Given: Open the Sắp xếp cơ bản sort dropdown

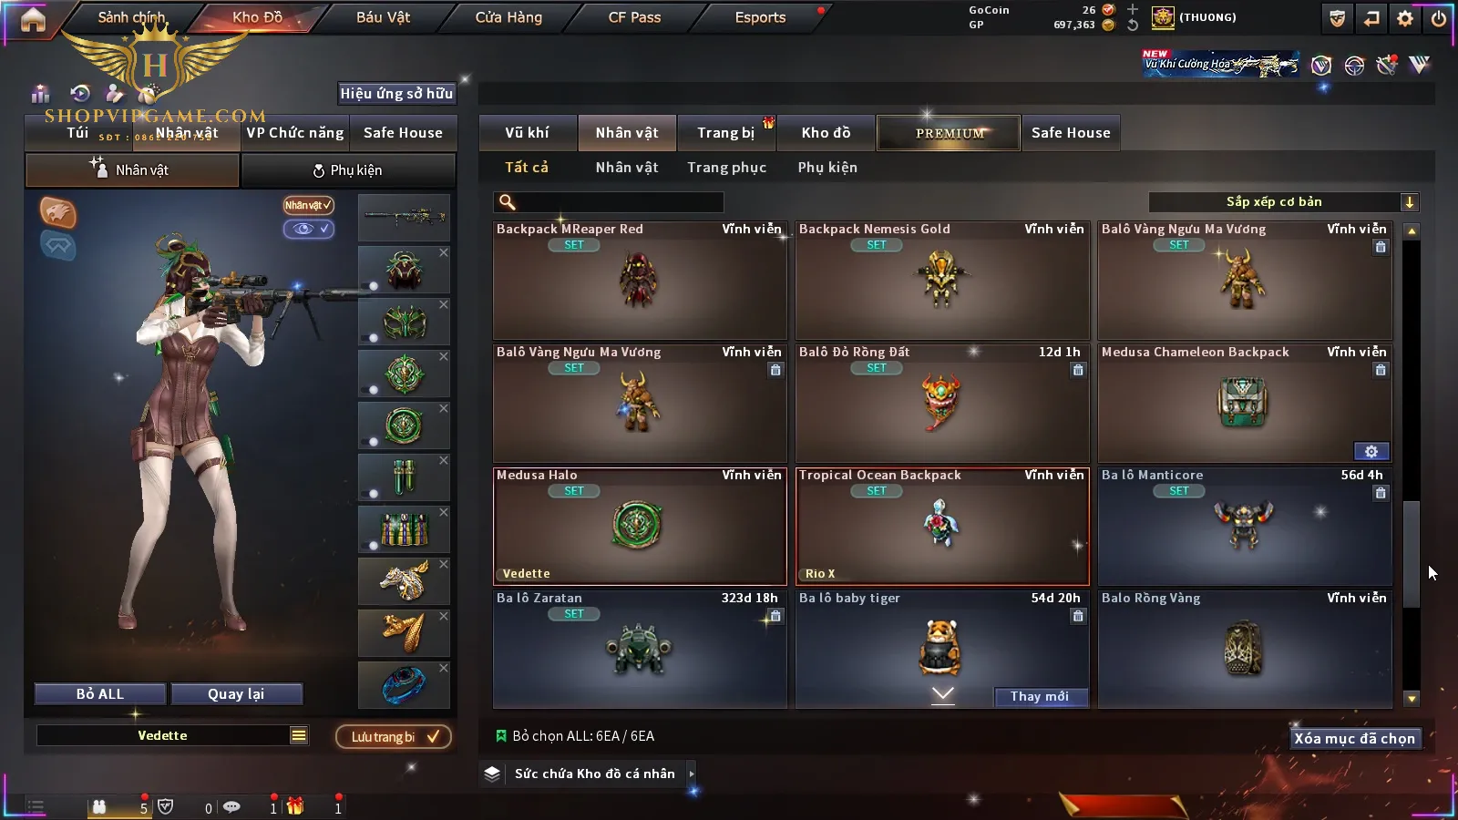Looking at the screenshot, I should [1283, 202].
